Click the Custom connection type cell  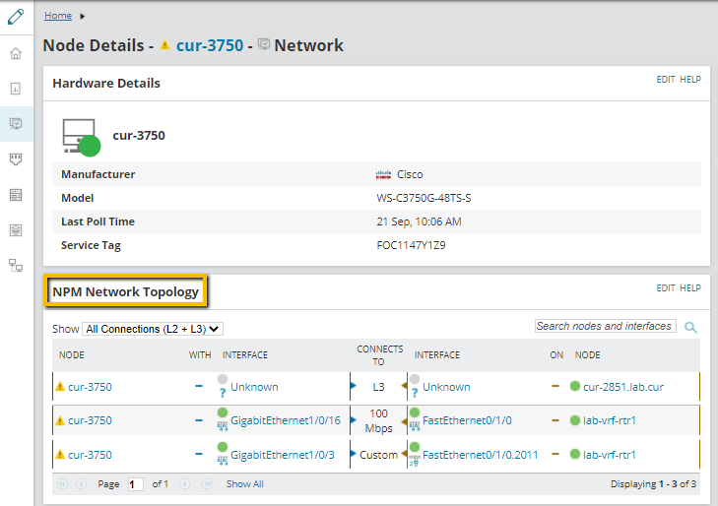[x=378, y=455]
